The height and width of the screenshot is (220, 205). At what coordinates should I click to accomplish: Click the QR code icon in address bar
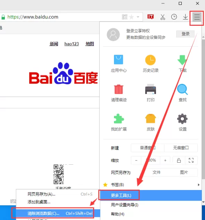coord(125,17)
